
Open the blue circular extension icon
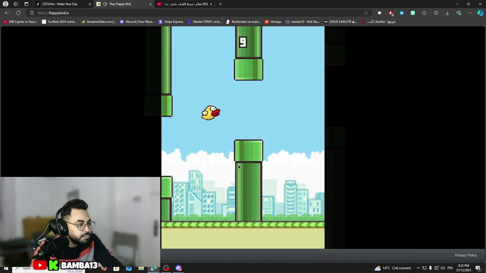tap(402, 13)
